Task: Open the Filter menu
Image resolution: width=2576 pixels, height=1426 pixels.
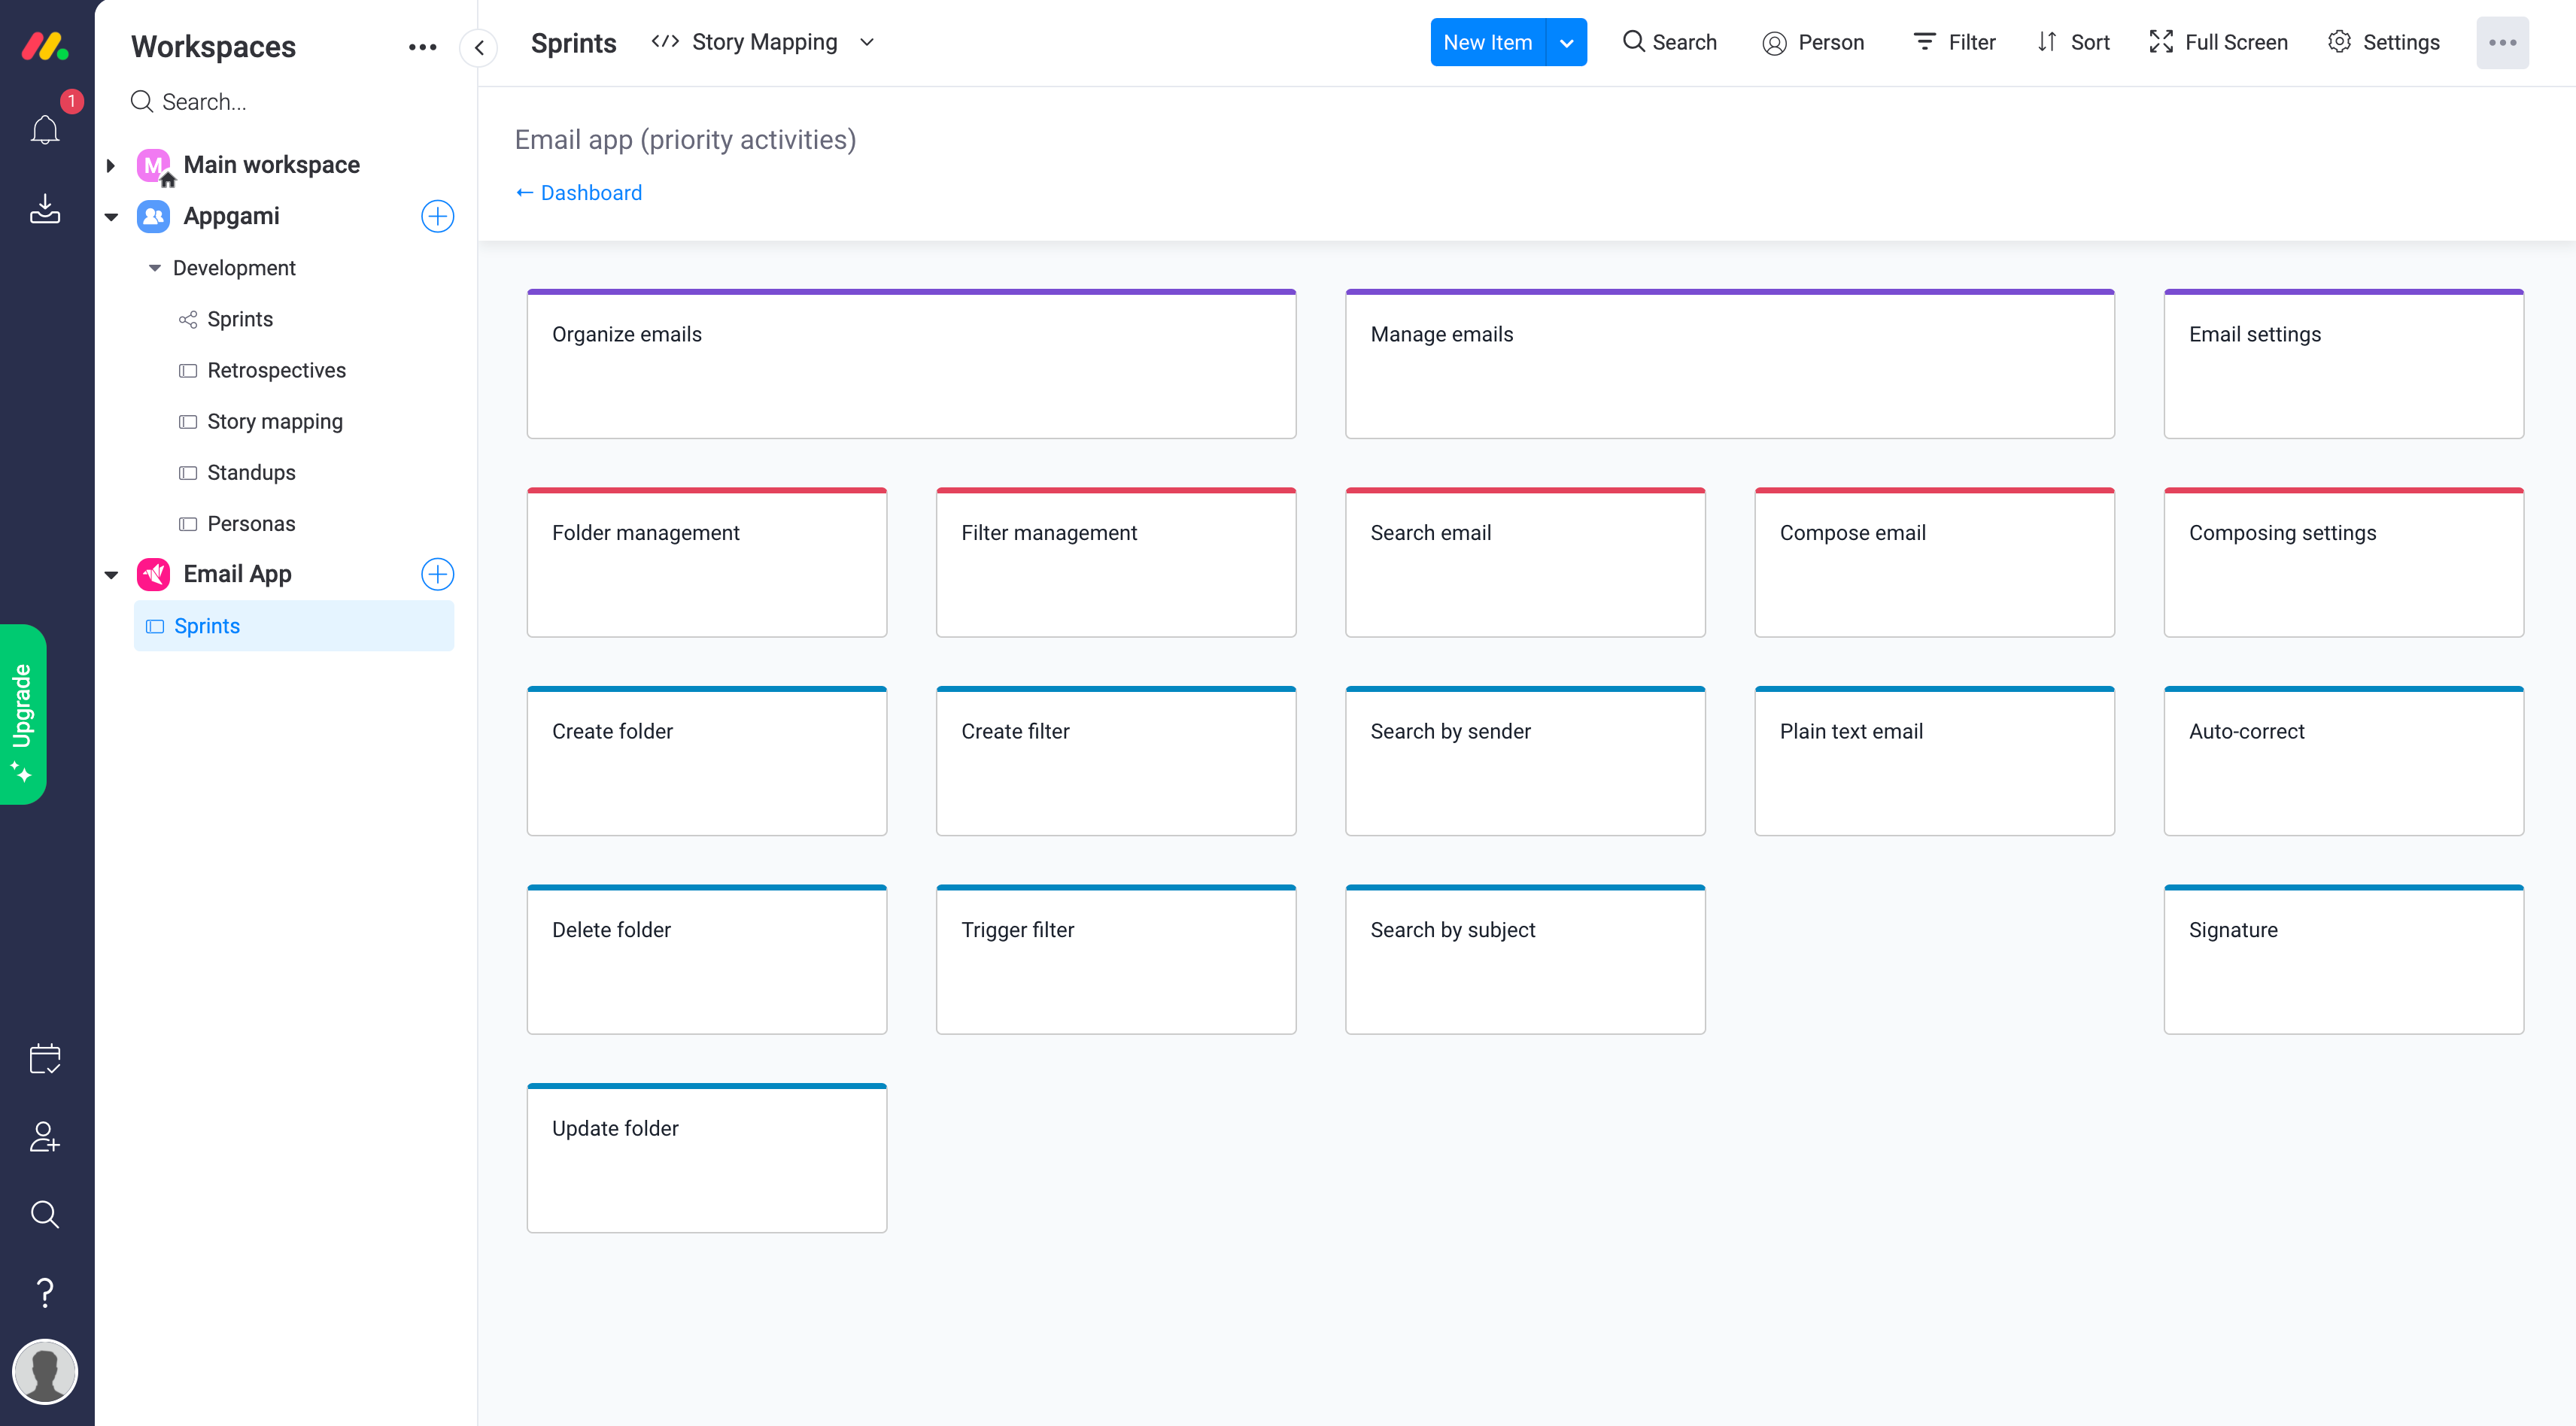Action: (1954, 42)
